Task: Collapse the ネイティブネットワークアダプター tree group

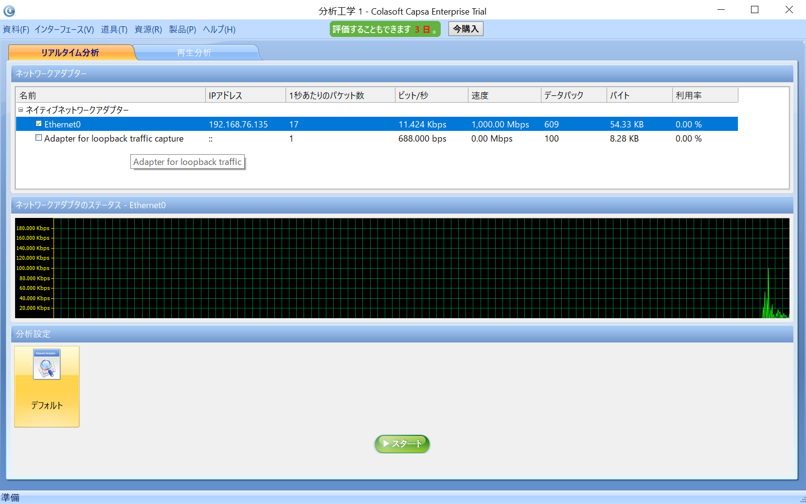Action: pyautogui.click(x=21, y=110)
